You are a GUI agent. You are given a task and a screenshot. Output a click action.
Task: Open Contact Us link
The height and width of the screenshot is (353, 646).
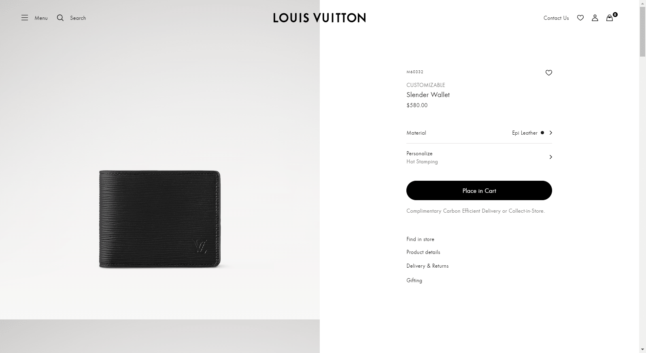coord(556,18)
